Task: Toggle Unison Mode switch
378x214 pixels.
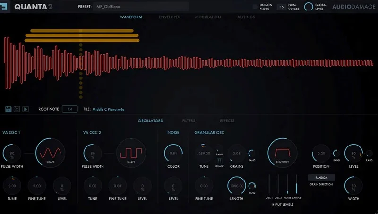Action: point(255,7)
